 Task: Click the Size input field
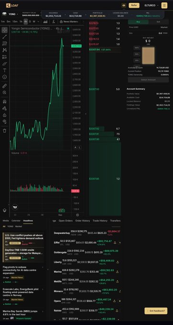(148, 33)
